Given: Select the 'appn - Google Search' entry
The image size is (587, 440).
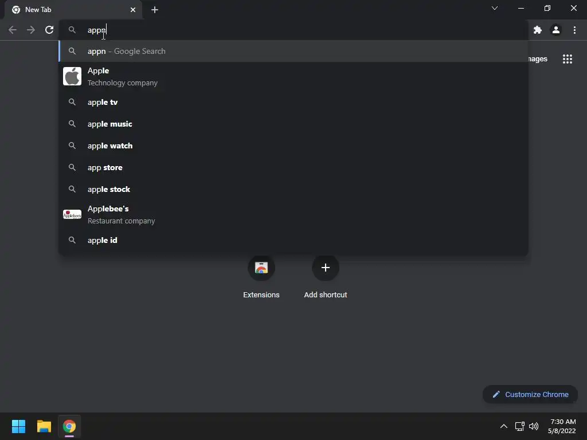Looking at the screenshot, I should pos(293,51).
